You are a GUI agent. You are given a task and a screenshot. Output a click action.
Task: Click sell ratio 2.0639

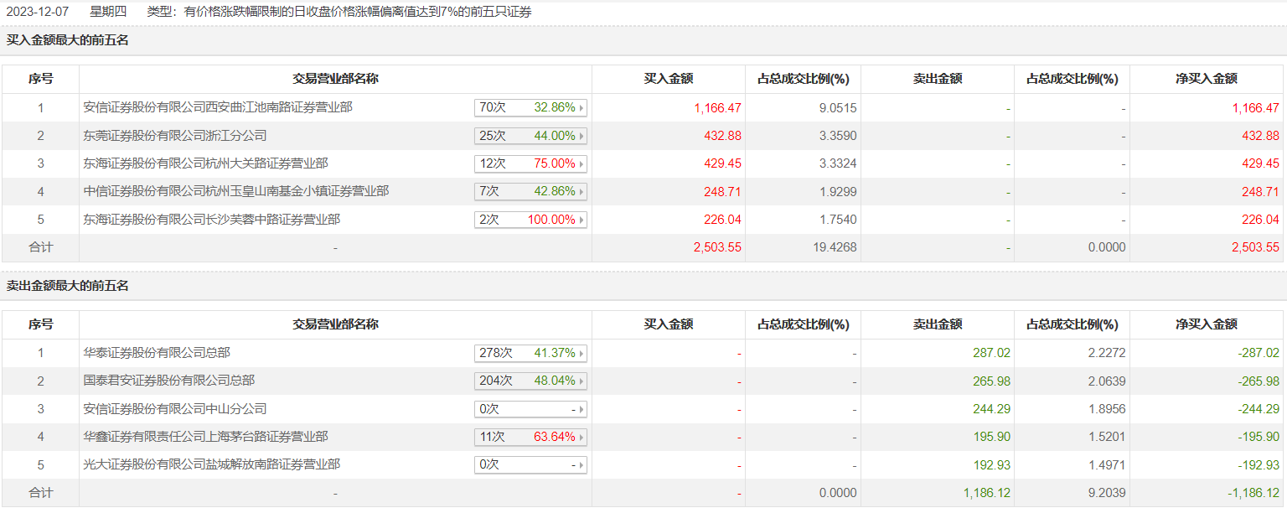[1107, 381]
